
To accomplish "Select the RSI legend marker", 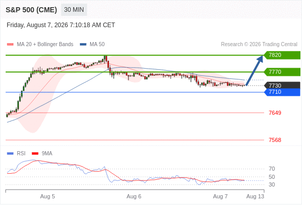I will [x=10, y=154].
